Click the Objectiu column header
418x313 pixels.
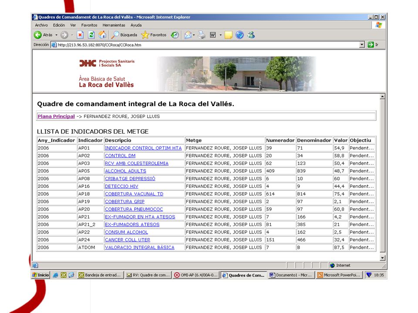362,140
